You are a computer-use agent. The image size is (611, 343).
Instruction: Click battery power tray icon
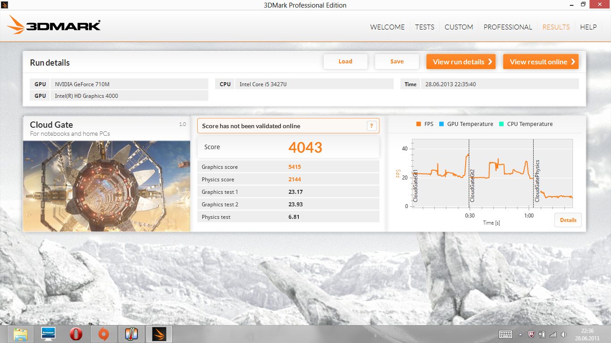(542, 334)
